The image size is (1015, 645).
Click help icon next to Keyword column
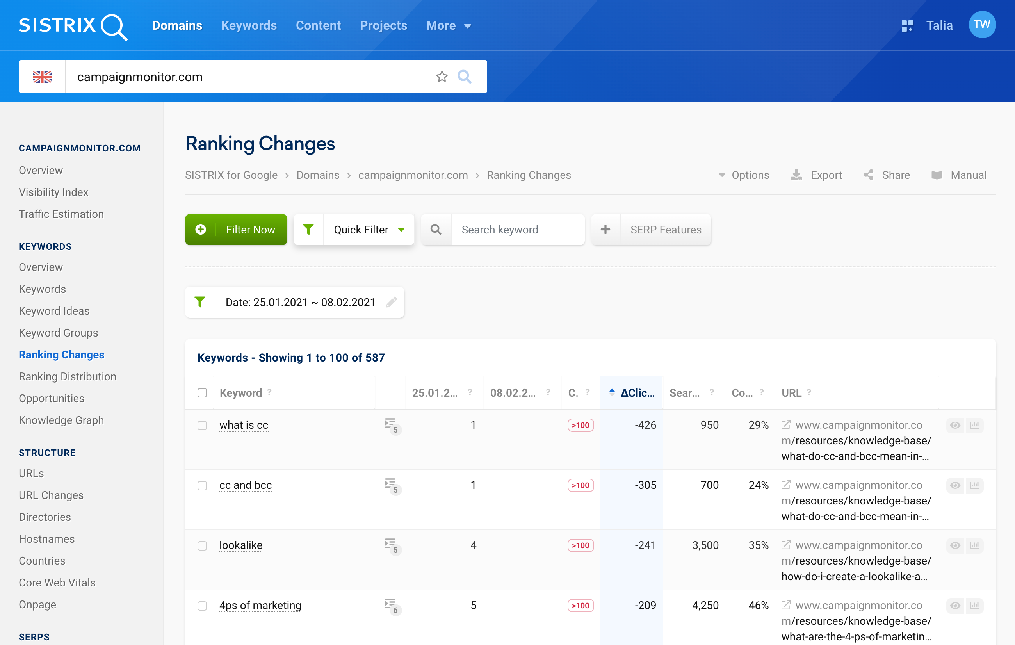click(269, 392)
